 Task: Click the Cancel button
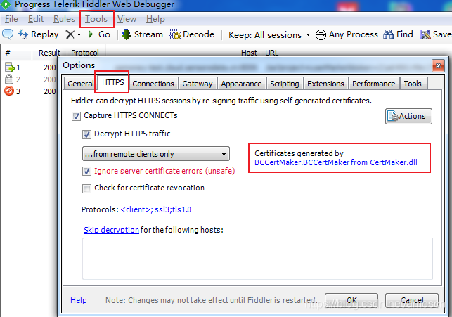(412, 300)
